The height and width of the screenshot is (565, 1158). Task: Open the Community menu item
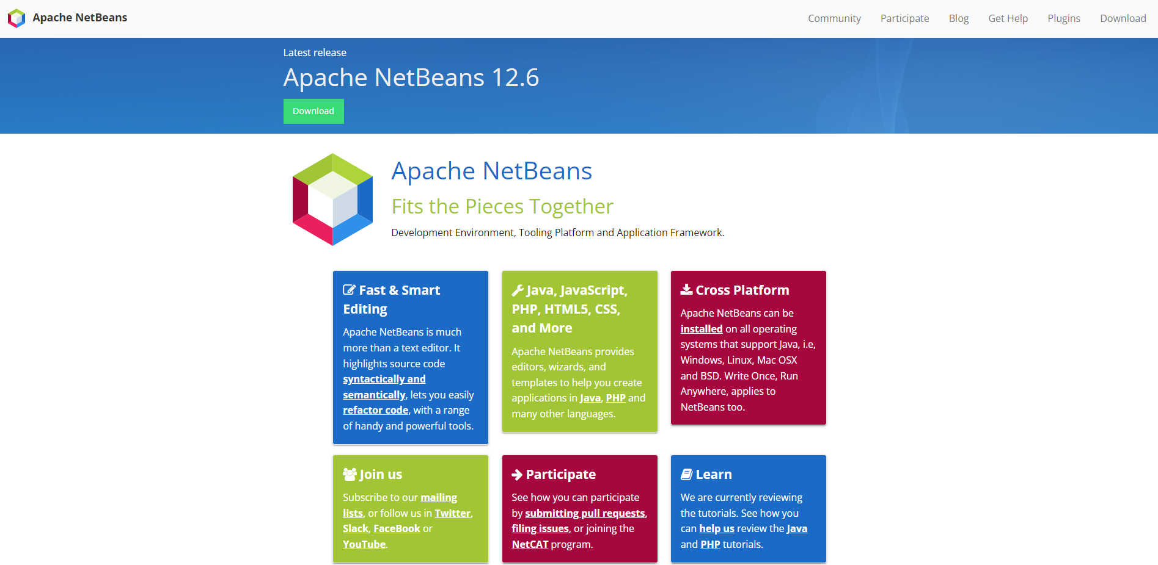[834, 18]
